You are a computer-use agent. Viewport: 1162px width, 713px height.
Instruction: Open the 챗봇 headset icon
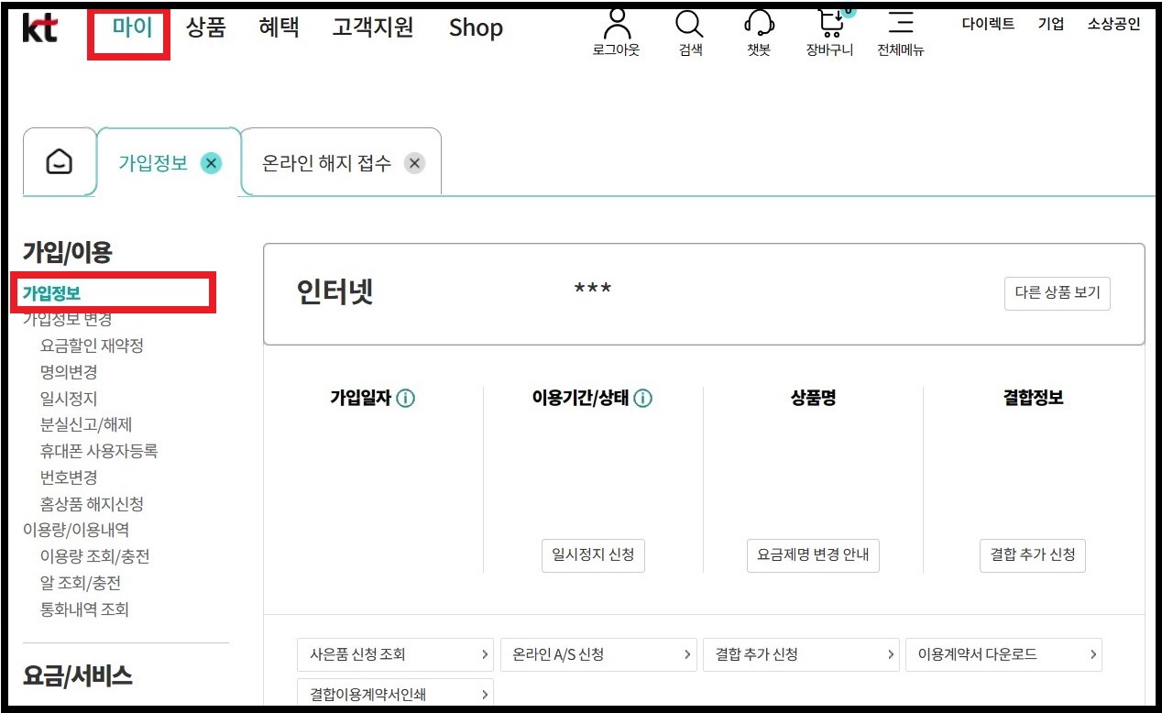(759, 22)
